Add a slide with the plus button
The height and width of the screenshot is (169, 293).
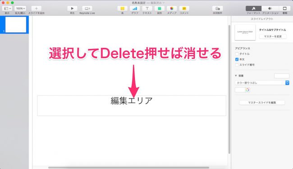pyautogui.click(x=36, y=9)
